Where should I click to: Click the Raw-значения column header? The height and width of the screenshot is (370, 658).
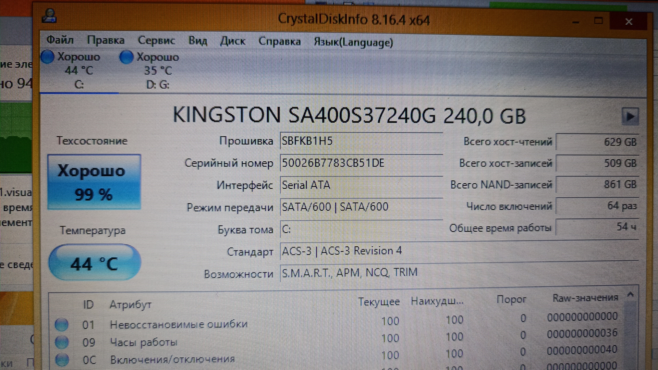coord(585,298)
